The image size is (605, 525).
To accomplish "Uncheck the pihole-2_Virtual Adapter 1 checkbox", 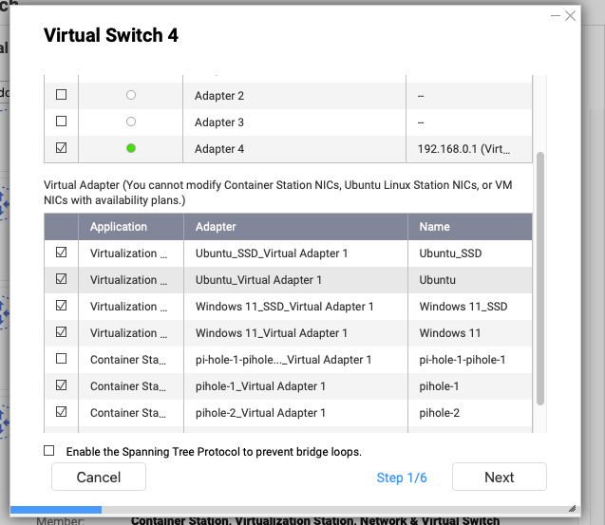I will point(62,413).
